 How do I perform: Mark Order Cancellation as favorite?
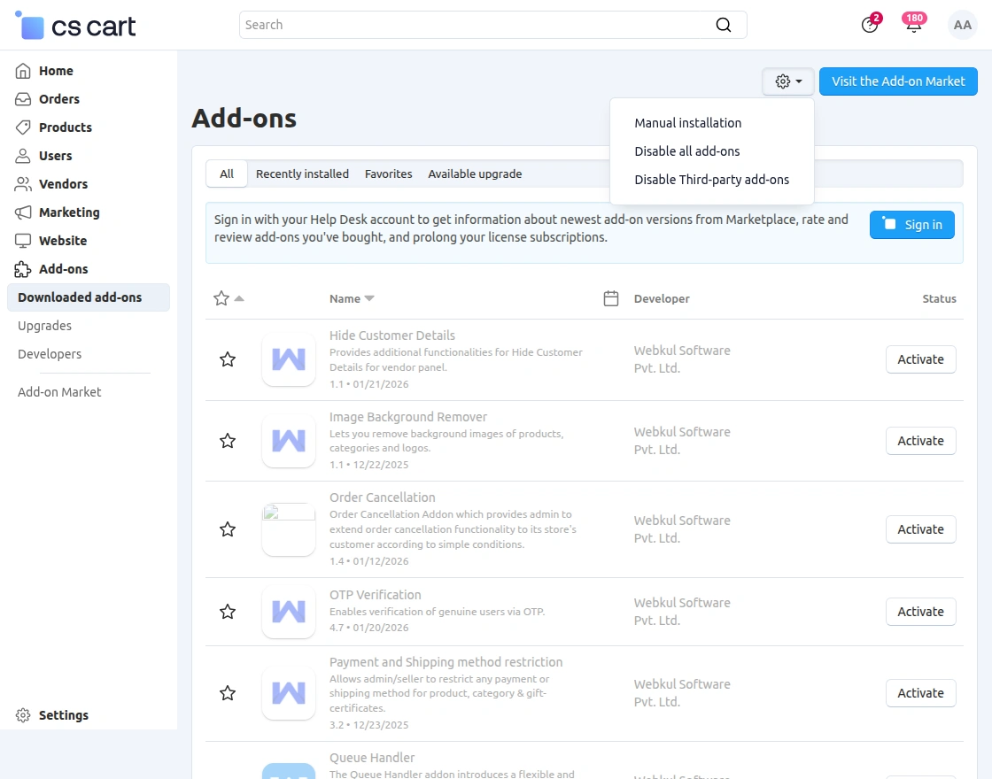(x=228, y=529)
